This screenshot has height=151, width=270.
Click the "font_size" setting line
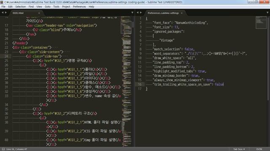click(166, 27)
